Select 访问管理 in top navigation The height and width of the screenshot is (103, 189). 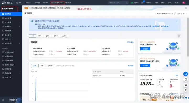point(37,3)
